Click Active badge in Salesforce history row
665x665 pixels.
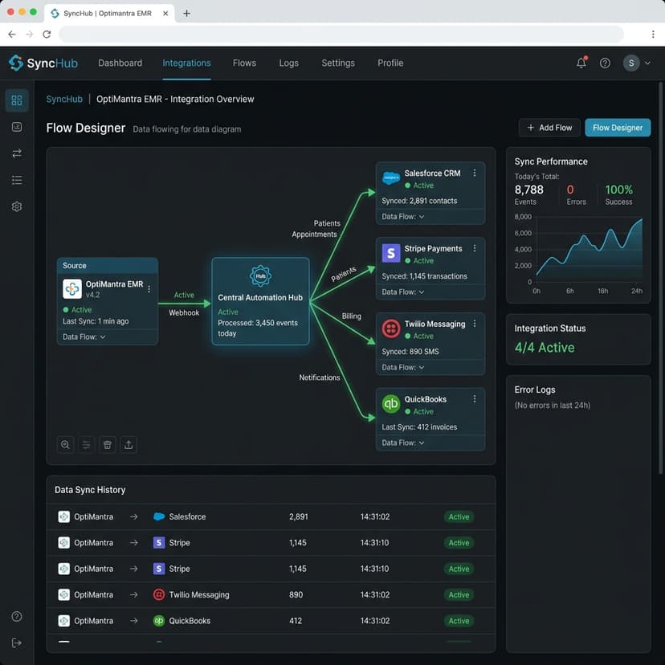pyautogui.click(x=459, y=516)
